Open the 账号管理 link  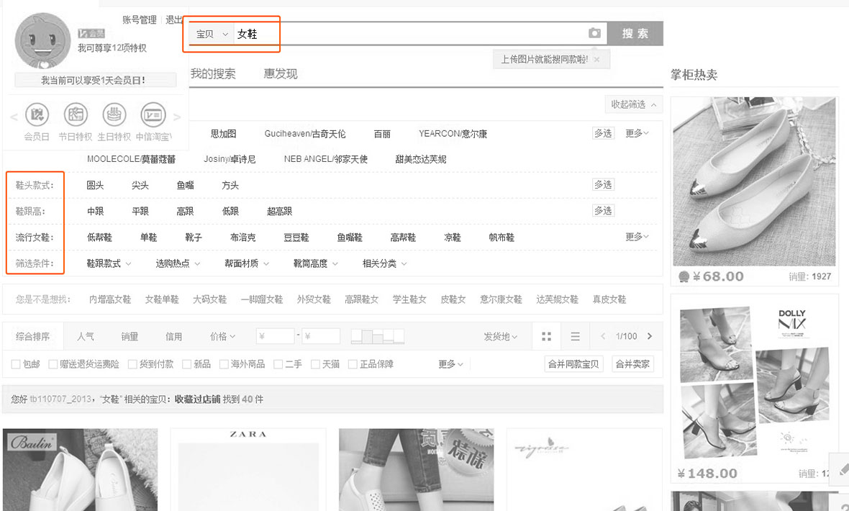139,20
